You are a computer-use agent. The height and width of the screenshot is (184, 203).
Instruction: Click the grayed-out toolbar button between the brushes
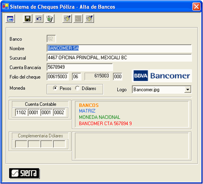point(78,19)
